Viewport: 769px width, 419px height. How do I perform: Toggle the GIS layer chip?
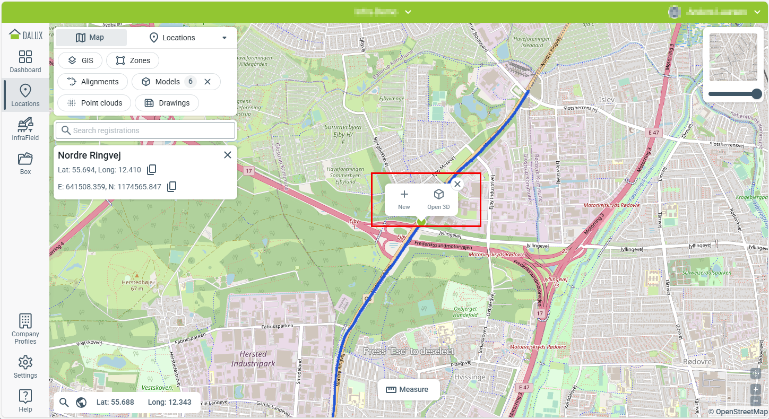point(80,60)
